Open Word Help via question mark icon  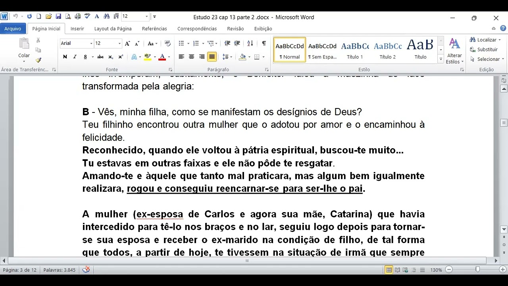(x=503, y=28)
